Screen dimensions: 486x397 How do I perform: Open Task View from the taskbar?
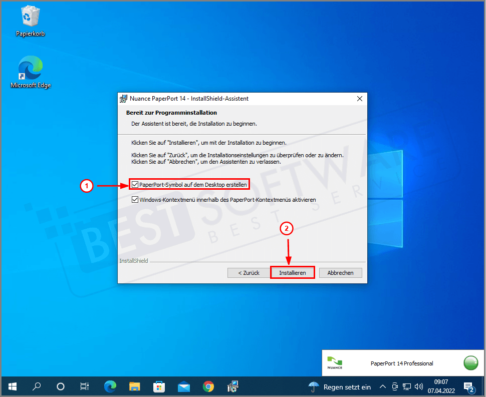(x=84, y=386)
